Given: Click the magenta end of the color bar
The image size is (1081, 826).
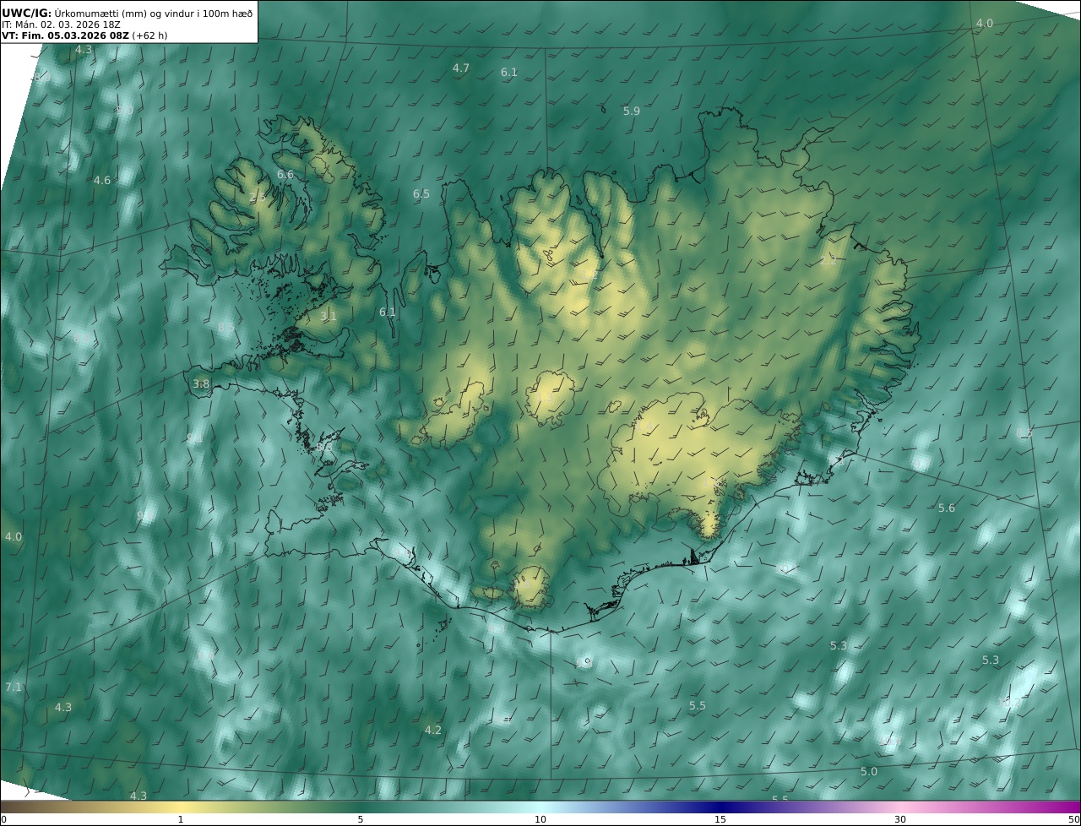Looking at the screenshot, I should coord(1071,807).
